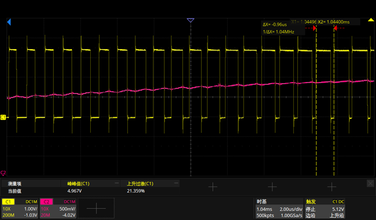376x220 pixels.
Task: Click the ΔX= -0.96us cursor readout
Action: point(275,24)
